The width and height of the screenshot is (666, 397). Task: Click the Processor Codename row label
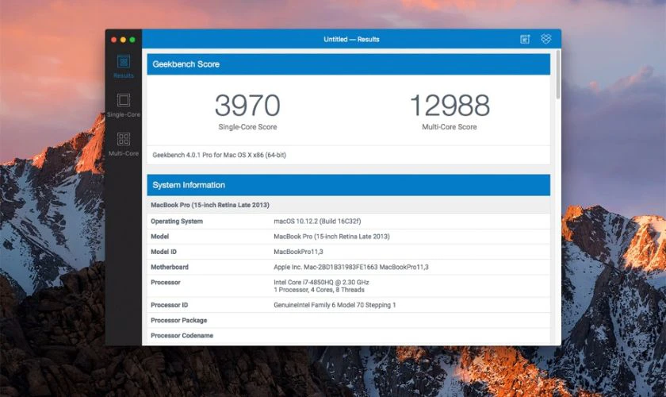182,336
